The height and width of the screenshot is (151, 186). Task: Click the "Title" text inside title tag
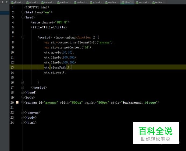[x=48, y=27]
